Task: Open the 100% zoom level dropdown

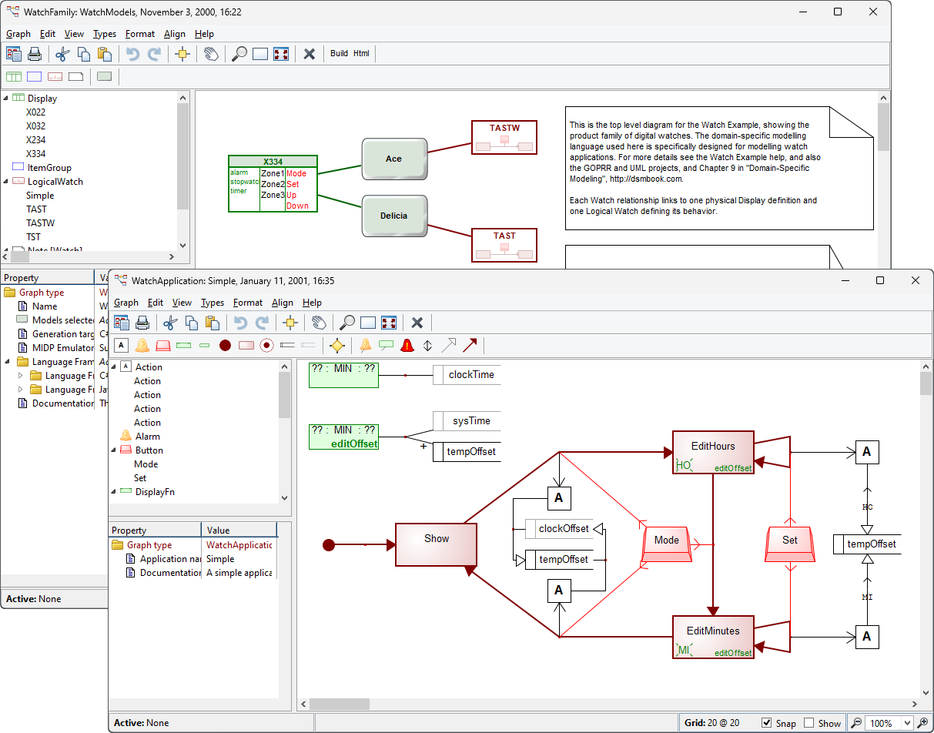Action: (x=907, y=723)
